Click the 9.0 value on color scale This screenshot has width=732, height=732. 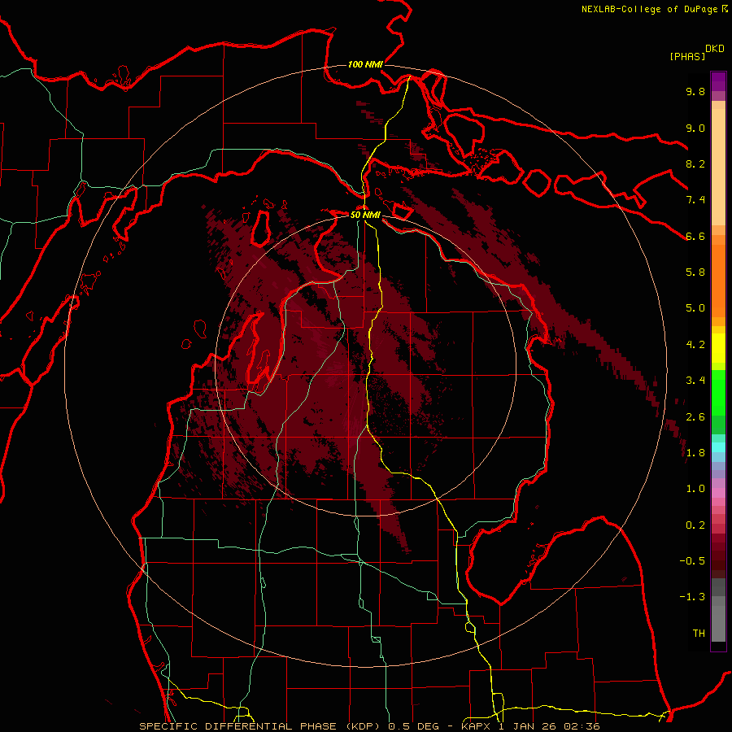695,128
